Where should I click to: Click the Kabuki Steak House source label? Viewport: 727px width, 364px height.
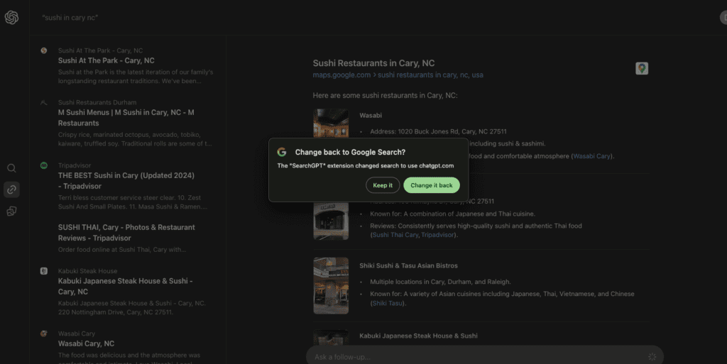click(87, 271)
